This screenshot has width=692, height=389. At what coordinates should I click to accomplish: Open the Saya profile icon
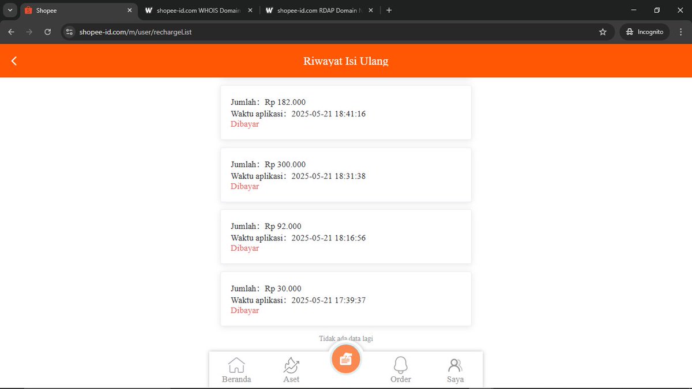point(455,365)
